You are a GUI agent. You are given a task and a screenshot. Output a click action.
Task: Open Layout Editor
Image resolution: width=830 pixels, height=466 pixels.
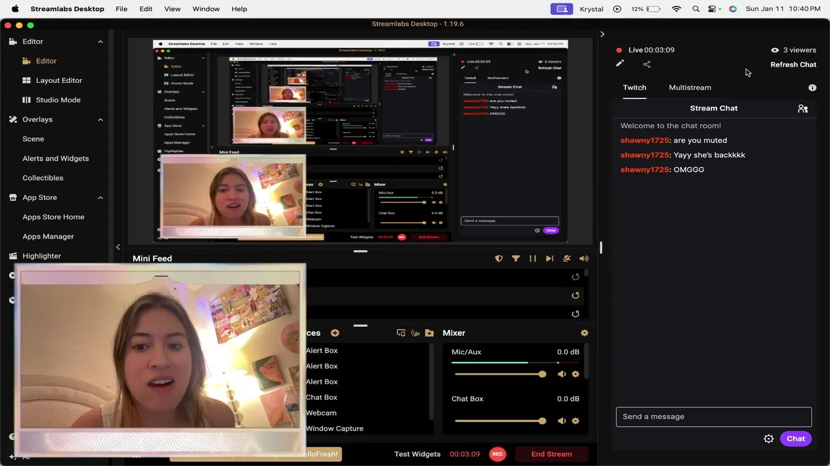59,80
